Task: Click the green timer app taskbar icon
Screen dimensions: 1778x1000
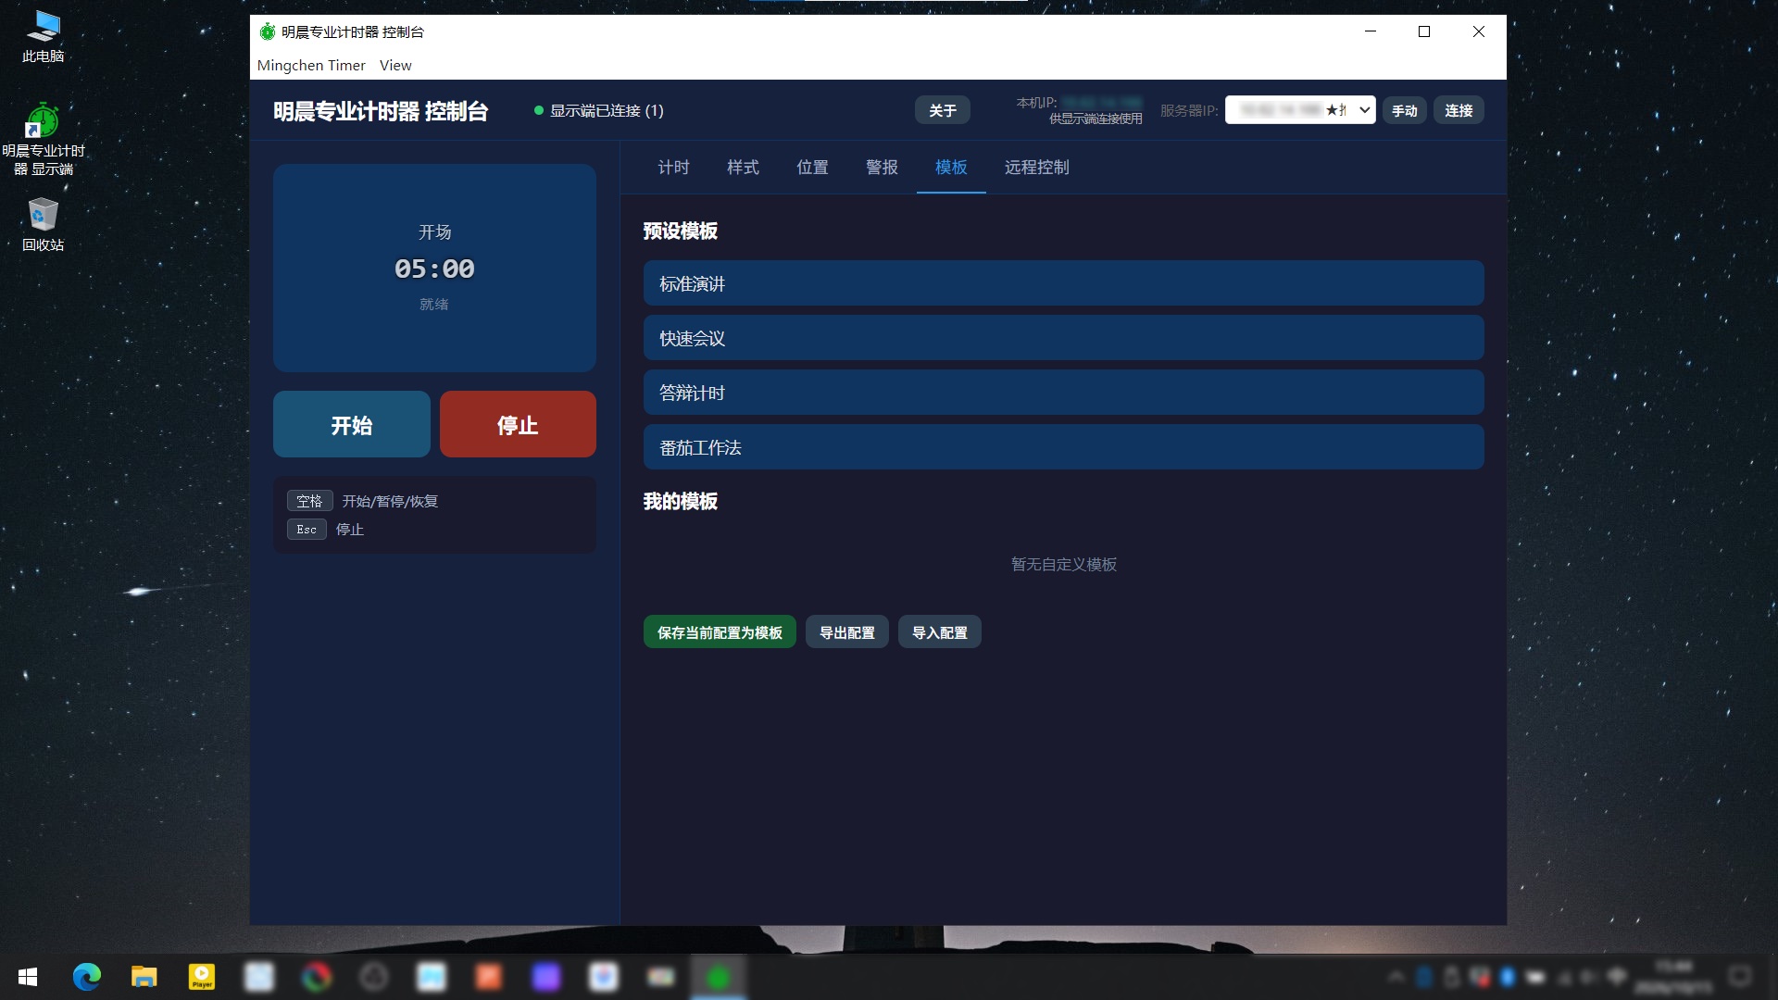Action: [x=719, y=977]
